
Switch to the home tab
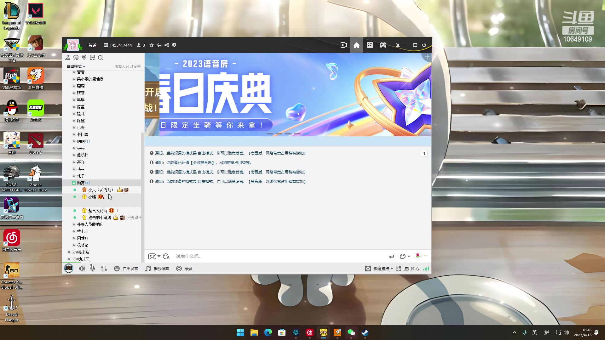click(x=357, y=45)
